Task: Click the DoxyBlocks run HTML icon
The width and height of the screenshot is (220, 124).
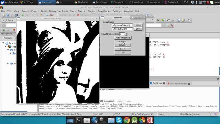Action: 179,20
